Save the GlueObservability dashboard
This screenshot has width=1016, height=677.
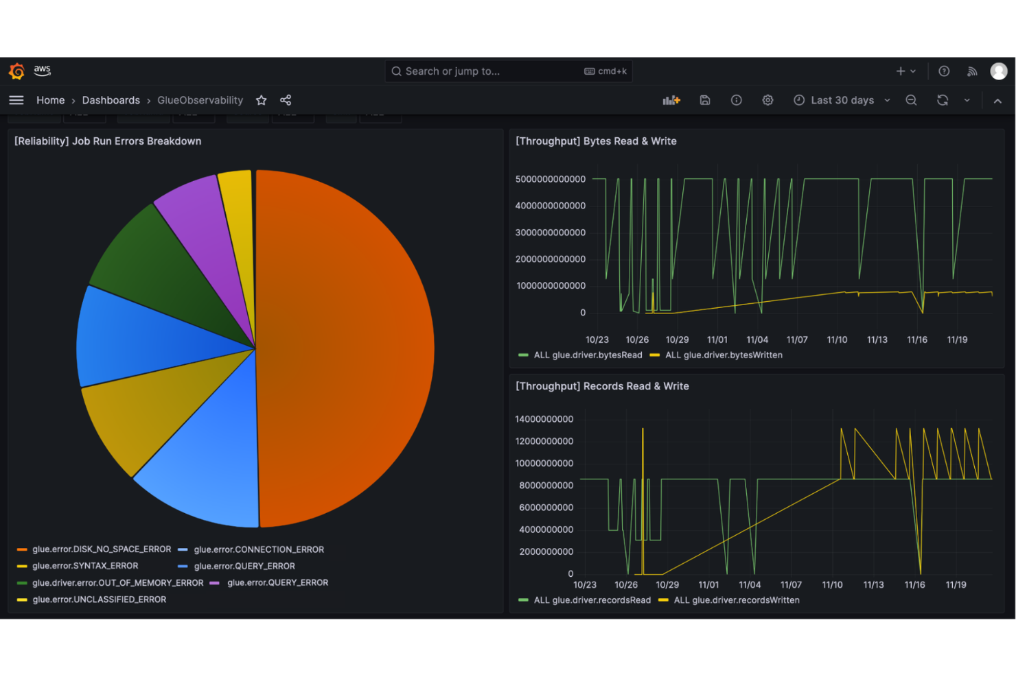tap(704, 99)
